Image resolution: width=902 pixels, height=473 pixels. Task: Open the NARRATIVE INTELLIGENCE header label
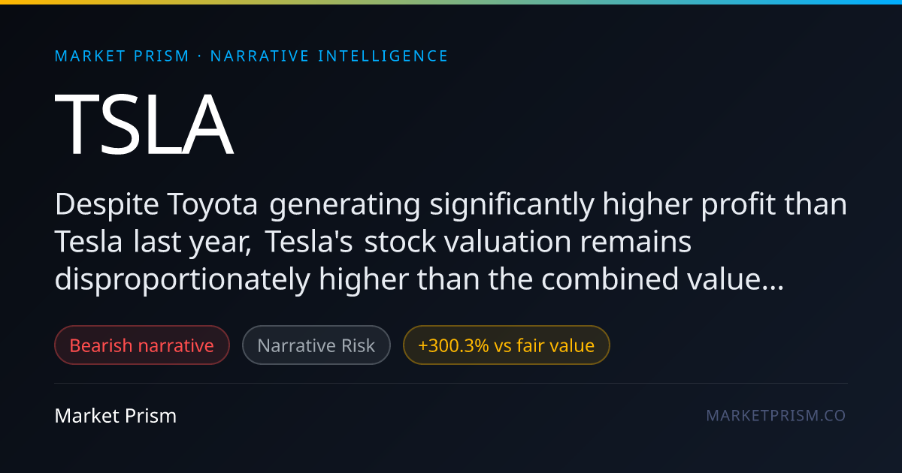[x=329, y=56]
